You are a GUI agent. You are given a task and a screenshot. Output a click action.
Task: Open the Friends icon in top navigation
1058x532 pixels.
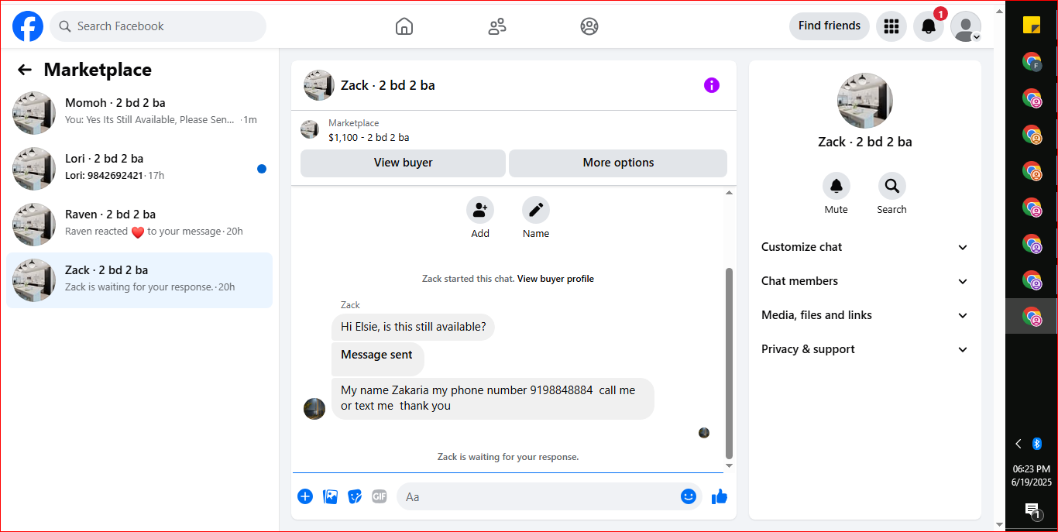click(x=496, y=26)
